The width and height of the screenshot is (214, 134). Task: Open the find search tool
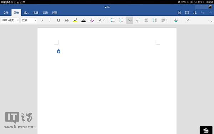(x=187, y=20)
